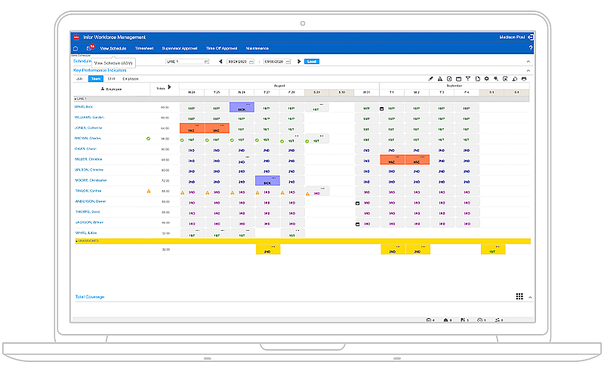Click the filter funnel icon
This screenshot has height=371, width=604.
point(467,78)
